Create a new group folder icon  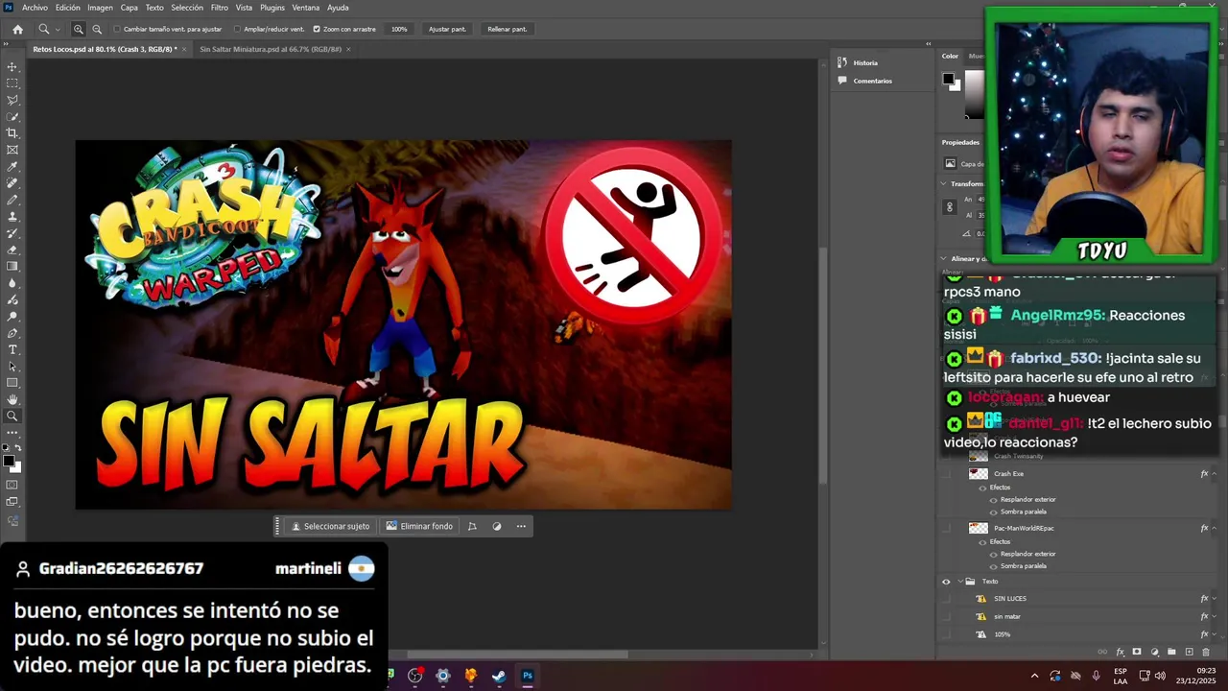click(x=1171, y=653)
